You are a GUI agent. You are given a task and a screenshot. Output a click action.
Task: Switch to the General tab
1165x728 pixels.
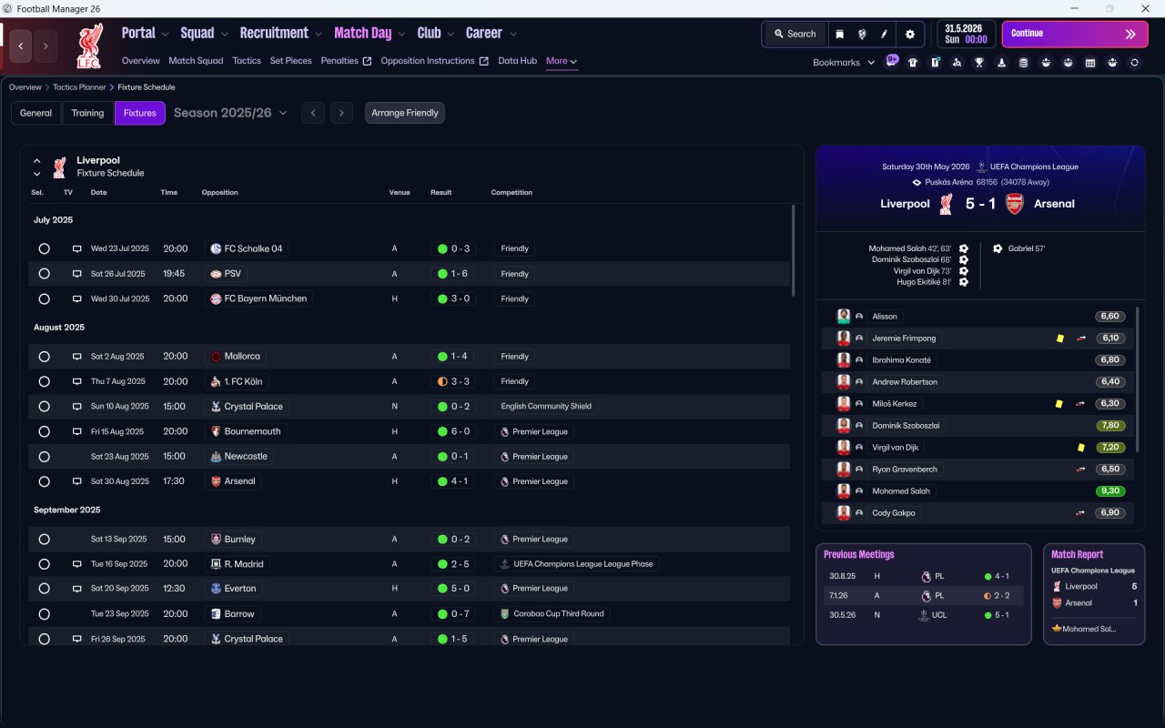click(36, 113)
